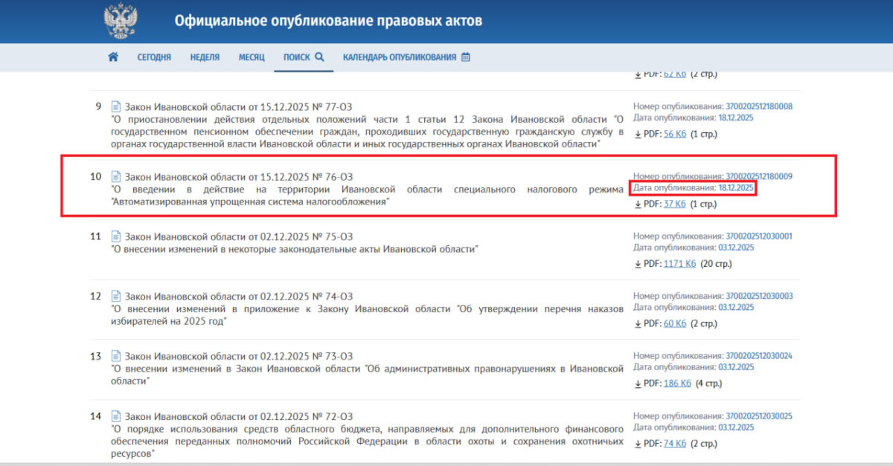Open law № 73-ОЗ title link

239,356
